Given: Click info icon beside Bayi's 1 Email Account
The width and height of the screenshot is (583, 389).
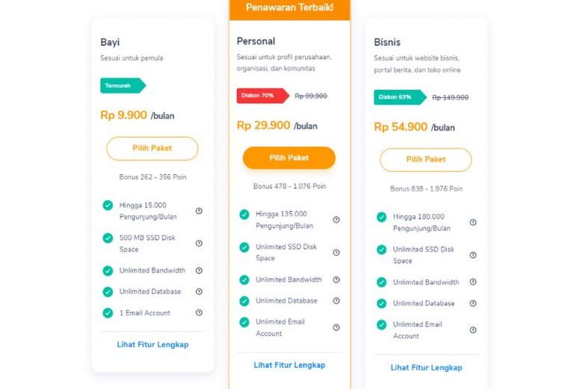Looking at the screenshot, I should [x=199, y=313].
